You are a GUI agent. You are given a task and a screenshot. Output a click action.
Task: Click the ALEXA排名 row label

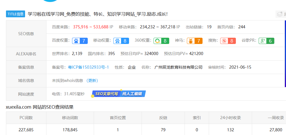pyautogui.click(x=26, y=54)
